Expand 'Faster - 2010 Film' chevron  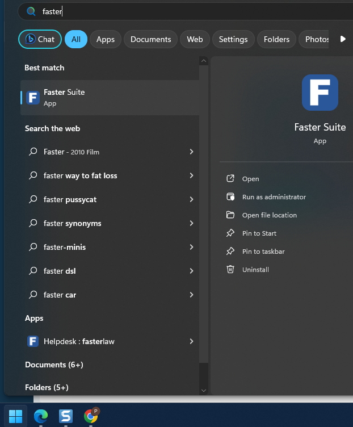pyautogui.click(x=192, y=152)
